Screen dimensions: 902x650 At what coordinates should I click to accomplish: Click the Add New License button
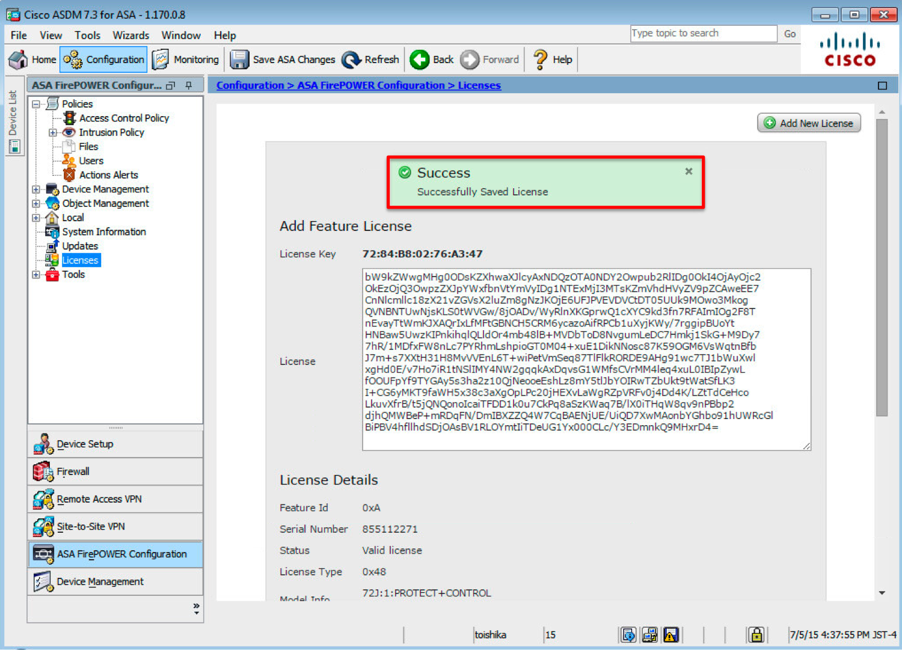coord(809,123)
